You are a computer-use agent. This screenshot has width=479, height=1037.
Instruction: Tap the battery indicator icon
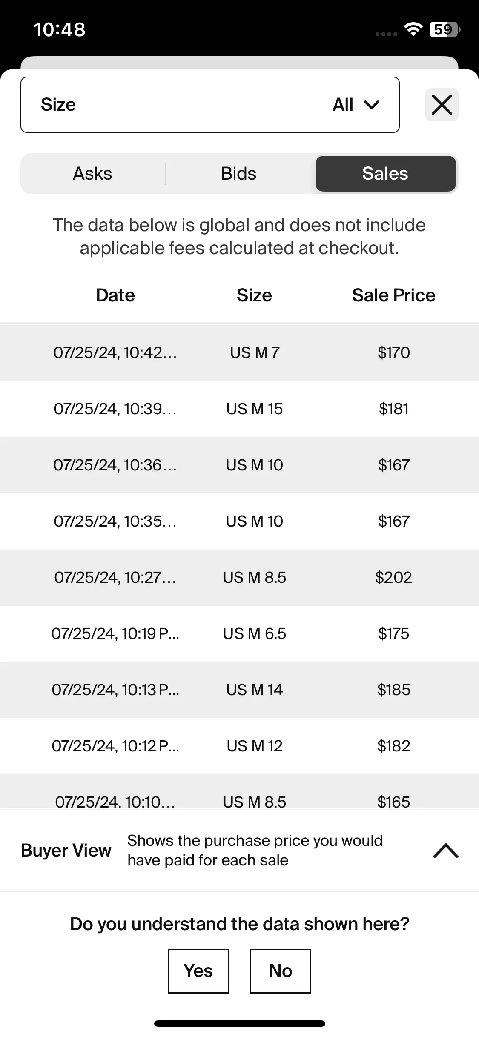[445, 29]
